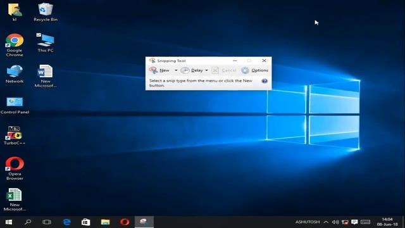Show hidden system tray icons
Image resolution: width=405 pixels, height=228 pixels.
326,222
